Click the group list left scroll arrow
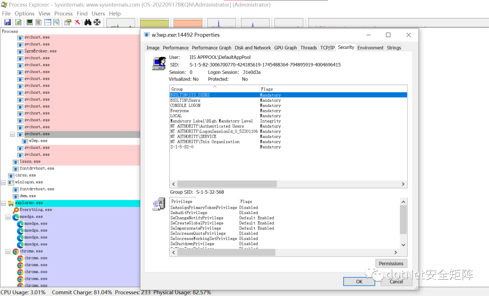Viewport: 489px width, 296px height. (174, 184)
